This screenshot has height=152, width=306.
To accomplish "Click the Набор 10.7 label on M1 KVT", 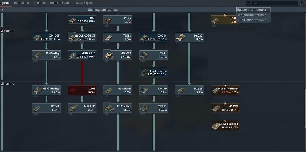I will [x=229, y=110].
